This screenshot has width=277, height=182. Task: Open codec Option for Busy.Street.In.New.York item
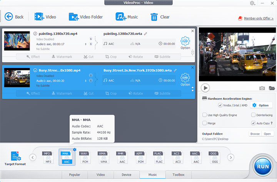[x=185, y=79]
